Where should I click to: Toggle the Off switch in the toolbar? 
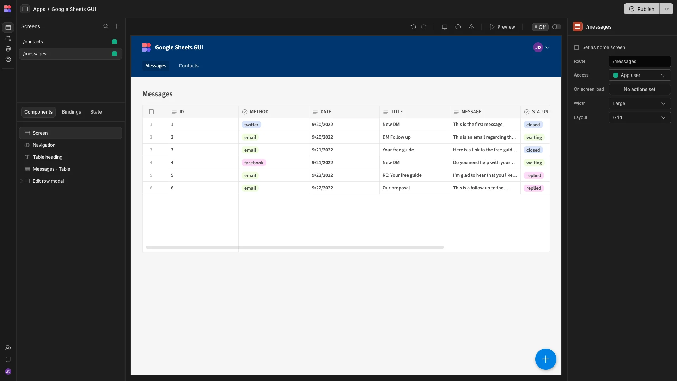(x=557, y=27)
